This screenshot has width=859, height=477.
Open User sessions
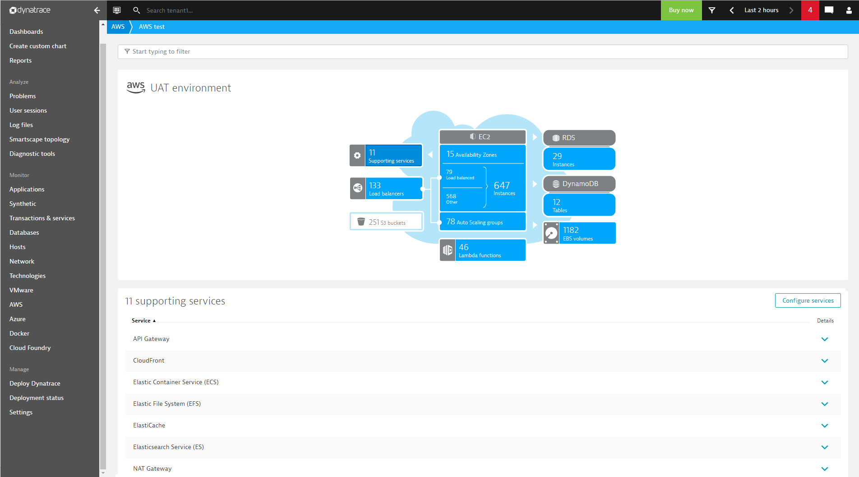(28, 110)
